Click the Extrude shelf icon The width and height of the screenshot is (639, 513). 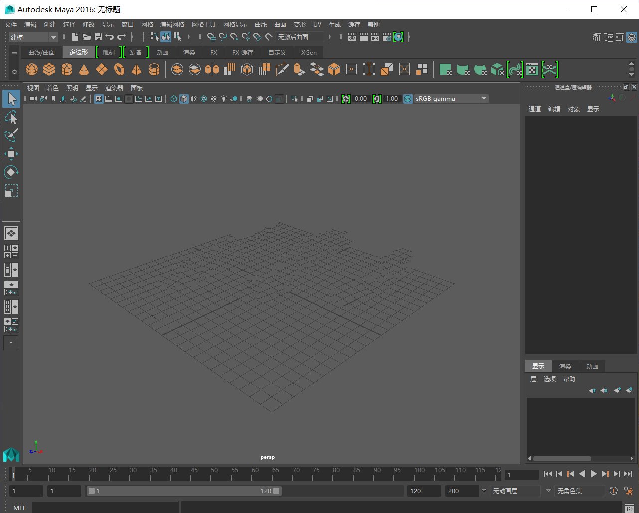tap(299, 69)
